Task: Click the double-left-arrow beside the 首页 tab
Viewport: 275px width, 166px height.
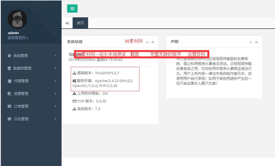Action: (x=67, y=23)
